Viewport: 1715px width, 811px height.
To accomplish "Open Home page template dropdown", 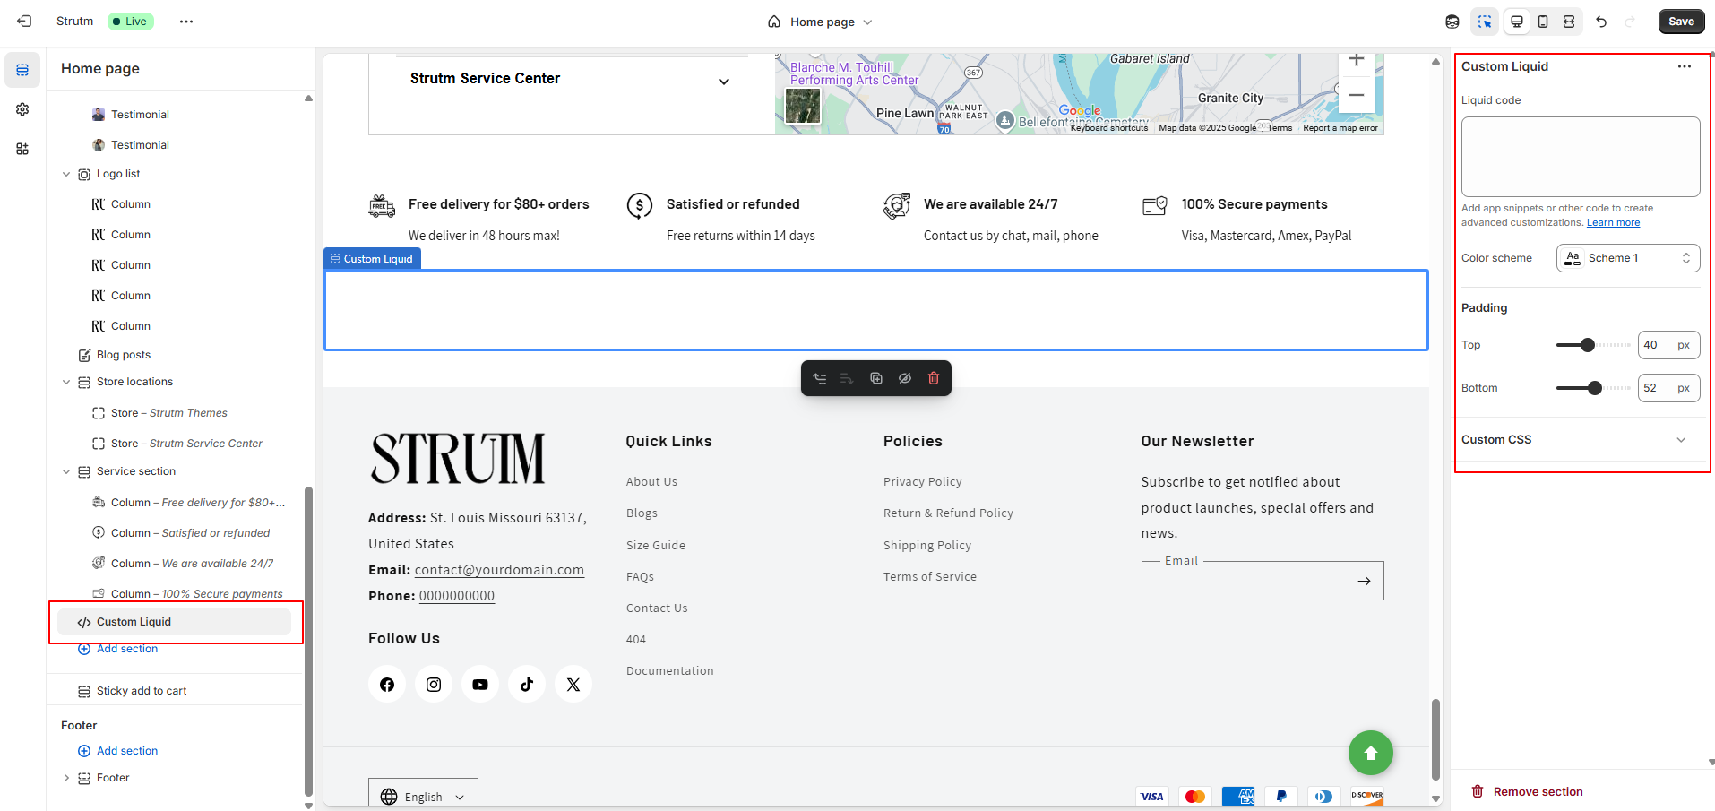I will 820,22.
